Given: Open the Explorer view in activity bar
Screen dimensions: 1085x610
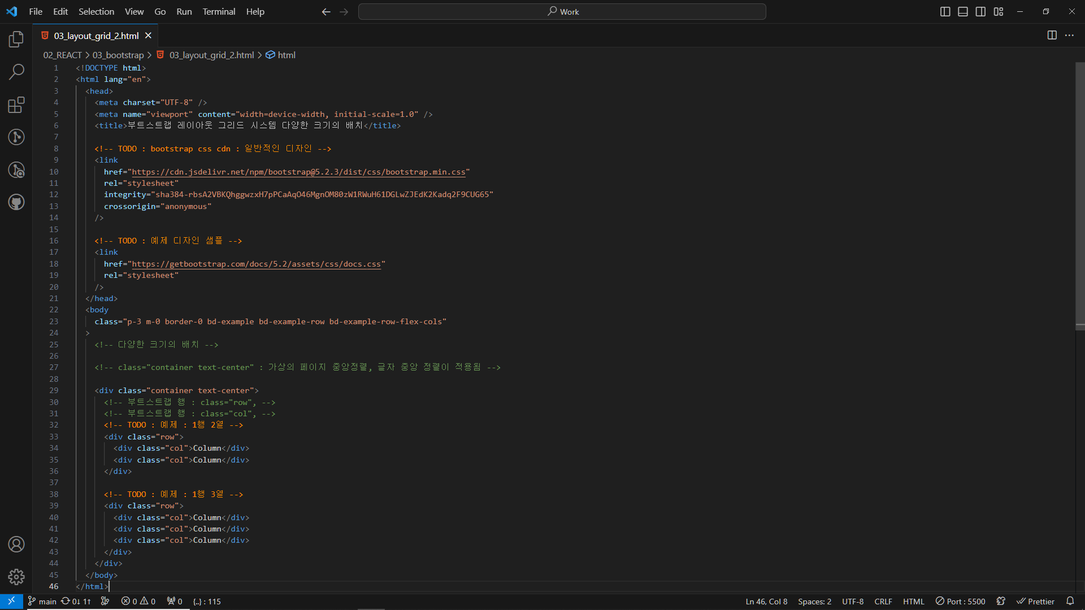Looking at the screenshot, I should 16,39.
